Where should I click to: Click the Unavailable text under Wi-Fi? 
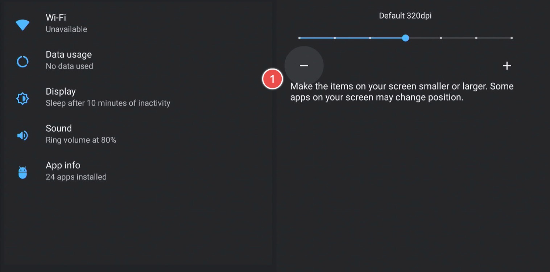click(66, 29)
